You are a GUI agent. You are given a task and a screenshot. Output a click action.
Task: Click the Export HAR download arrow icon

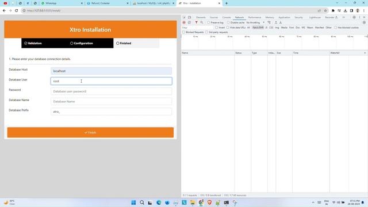tap(281, 22)
